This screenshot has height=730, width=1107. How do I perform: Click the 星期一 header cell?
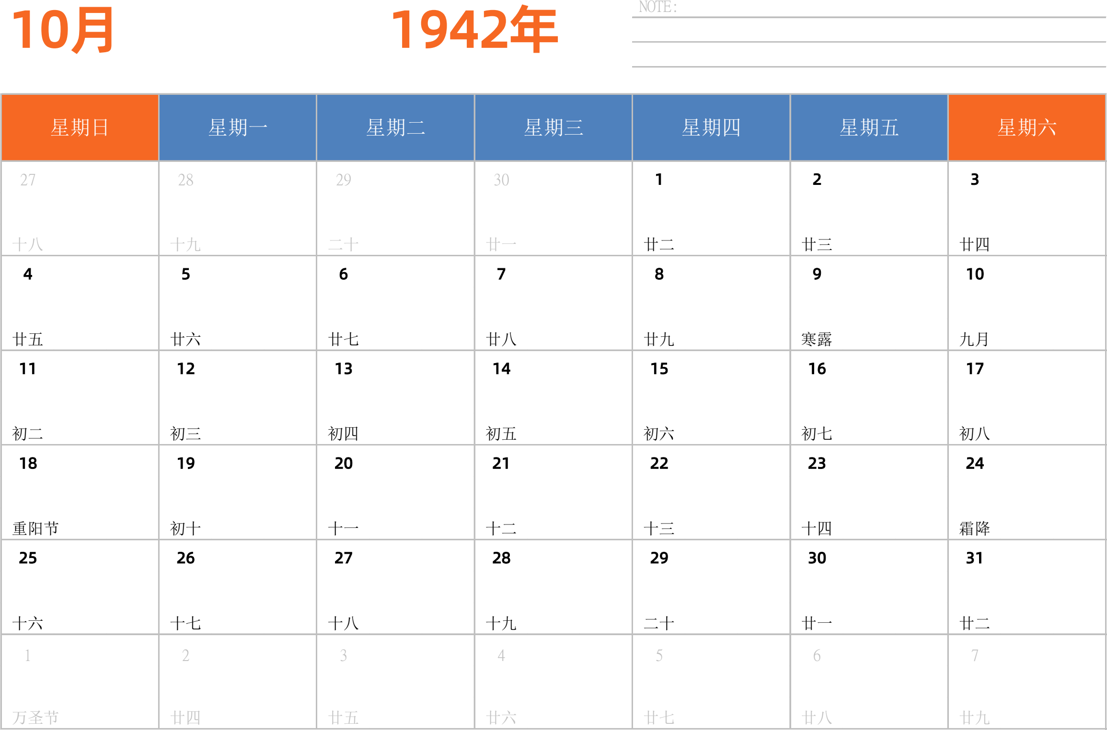click(238, 127)
